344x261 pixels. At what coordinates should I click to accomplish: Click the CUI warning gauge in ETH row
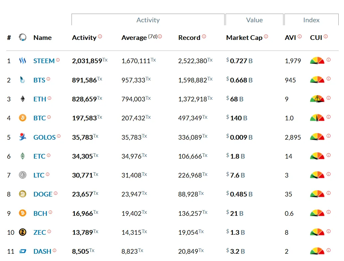[317, 99]
